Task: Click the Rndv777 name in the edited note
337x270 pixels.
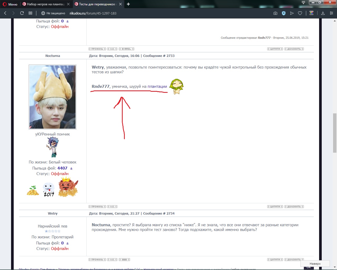Action: [264, 38]
